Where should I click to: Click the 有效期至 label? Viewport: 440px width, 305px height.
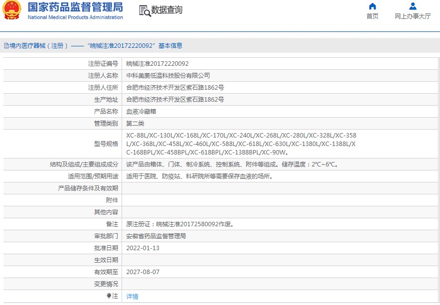pos(106,272)
